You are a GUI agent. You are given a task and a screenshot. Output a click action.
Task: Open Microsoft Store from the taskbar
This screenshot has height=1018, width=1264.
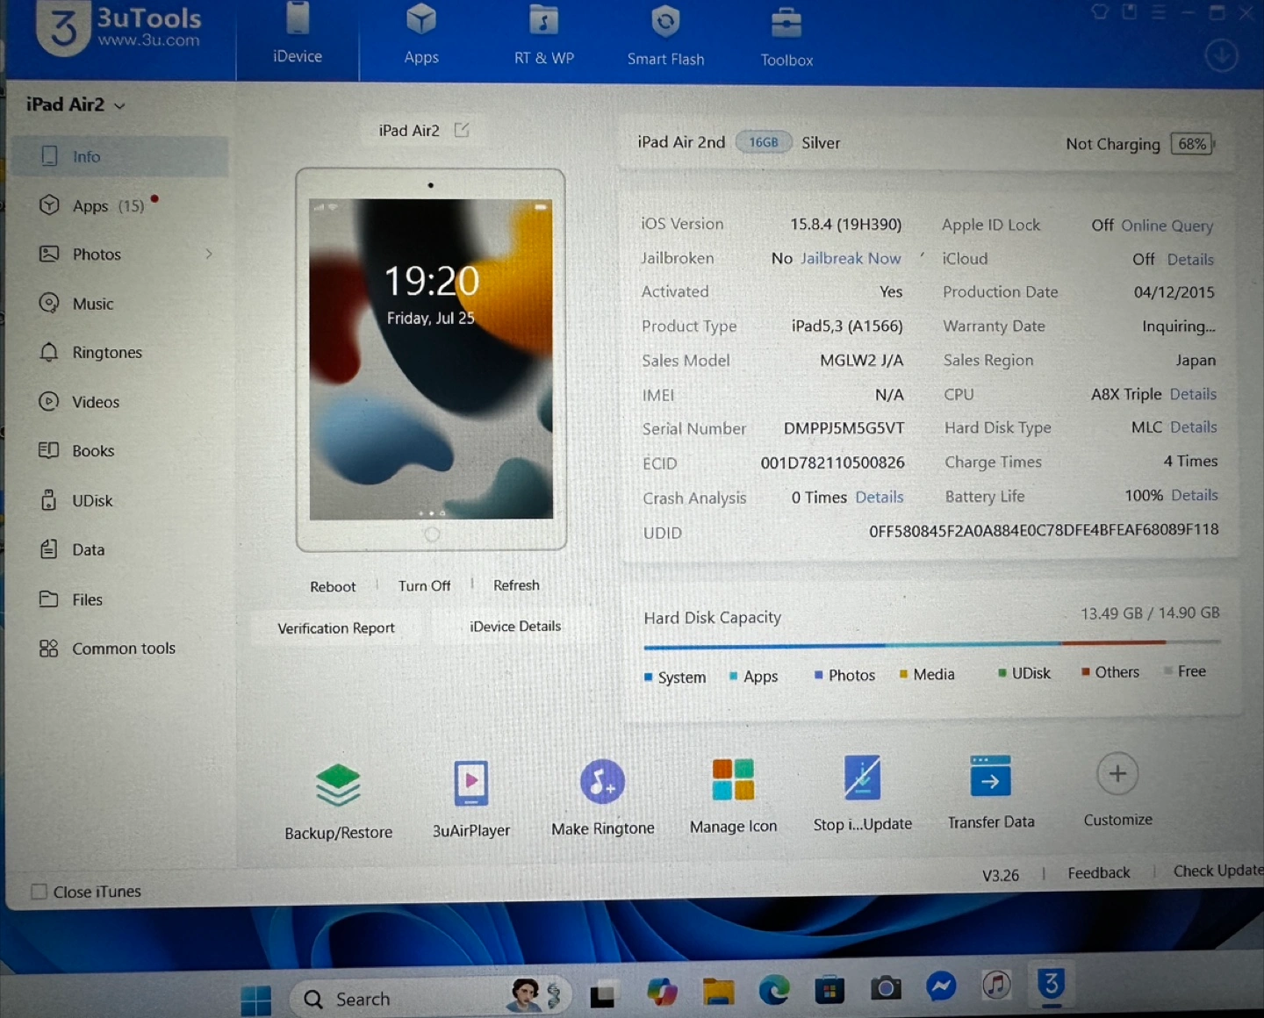point(829,990)
